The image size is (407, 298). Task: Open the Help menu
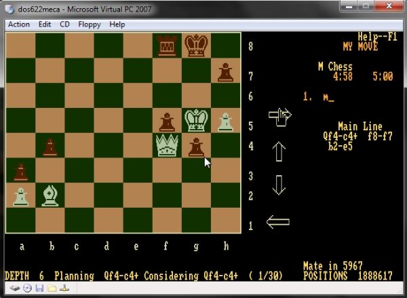tap(117, 24)
